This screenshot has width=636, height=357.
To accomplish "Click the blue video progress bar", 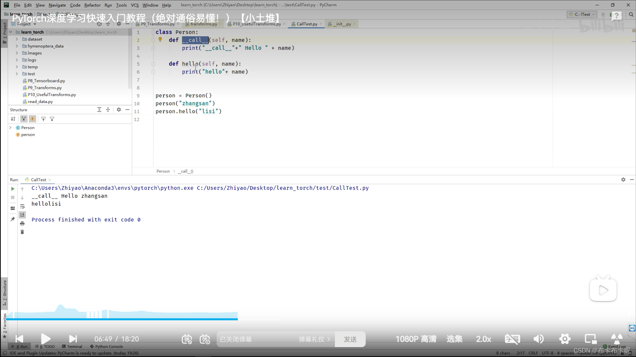I will 123,319.
